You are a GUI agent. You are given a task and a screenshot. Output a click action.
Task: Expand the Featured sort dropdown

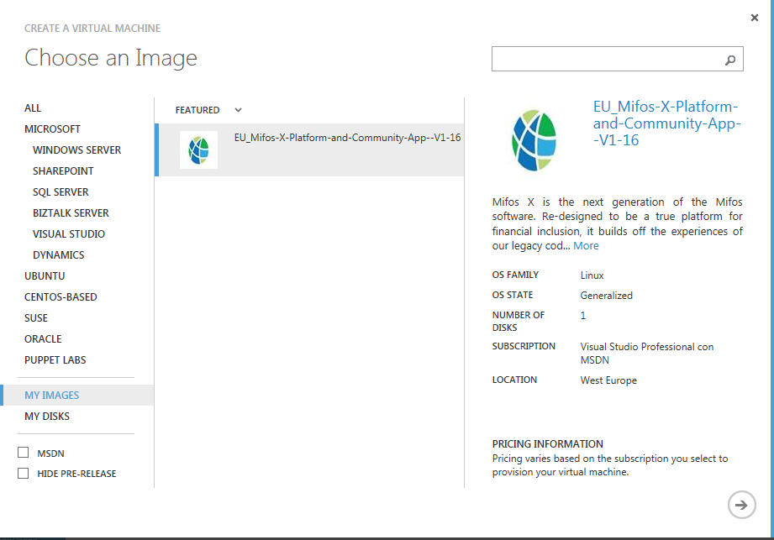tap(238, 110)
